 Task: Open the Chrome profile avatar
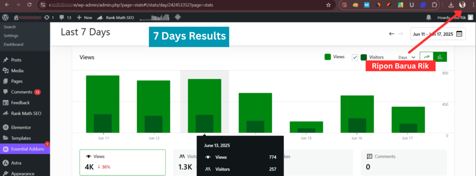[463, 5]
